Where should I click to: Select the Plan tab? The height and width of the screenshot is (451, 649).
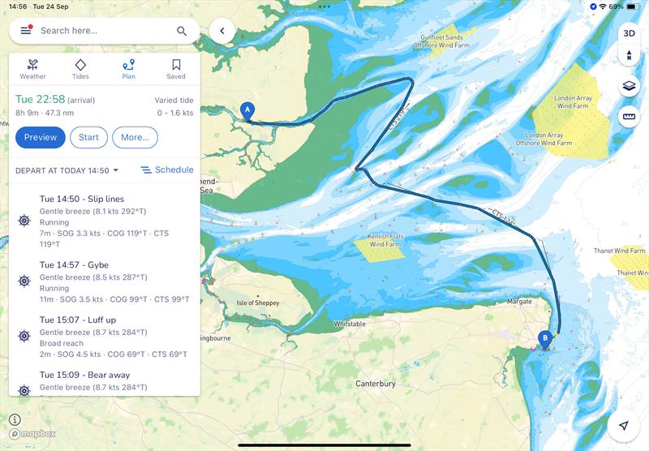tap(128, 69)
